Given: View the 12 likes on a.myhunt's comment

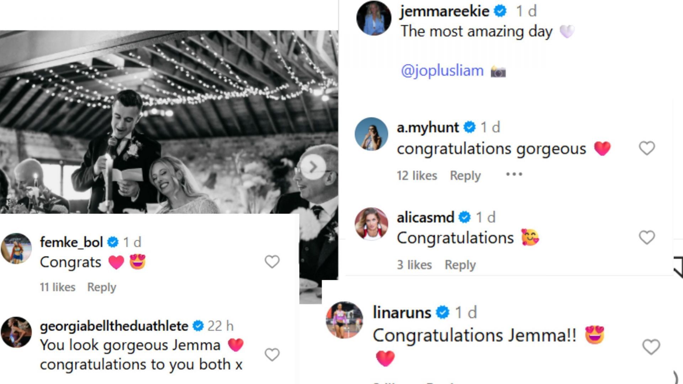Looking at the screenshot, I should point(417,176).
